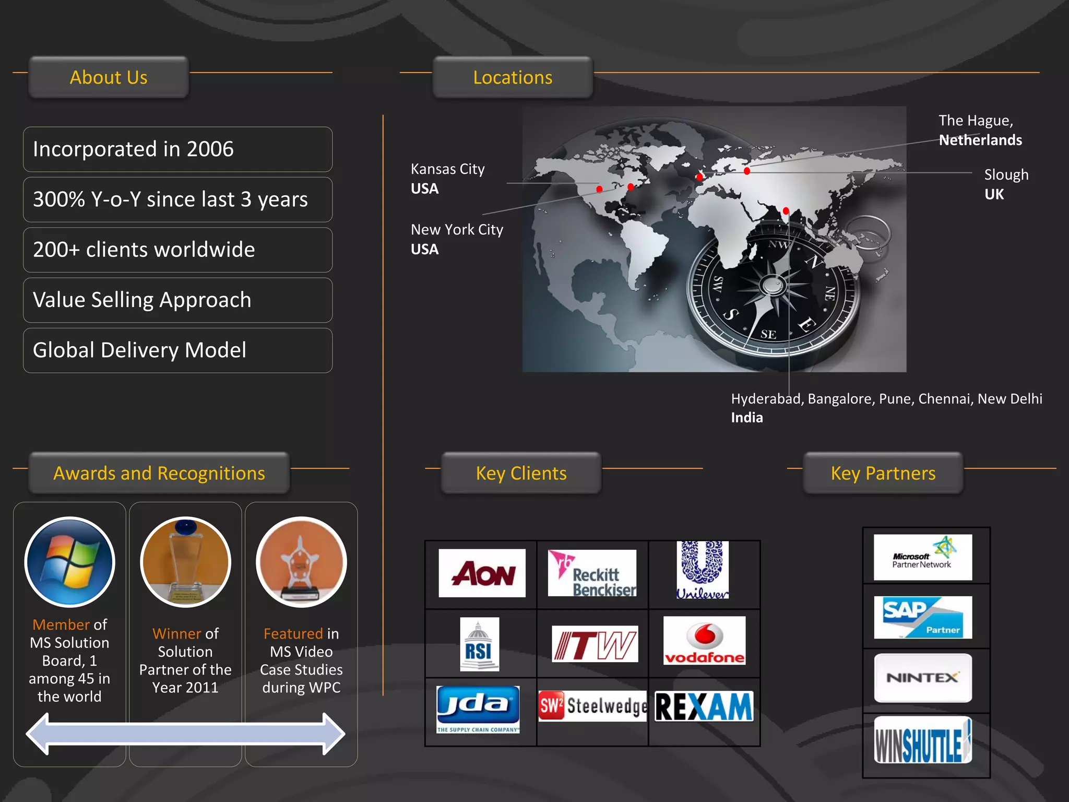Click the New York City red map dot
This screenshot has width=1069, height=802.
pyautogui.click(x=631, y=186)
